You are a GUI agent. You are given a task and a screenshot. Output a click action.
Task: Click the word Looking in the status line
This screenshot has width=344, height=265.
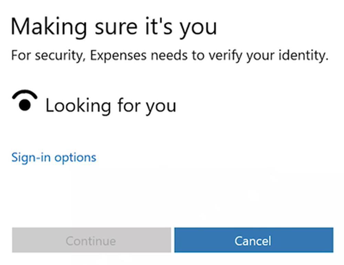(78, 106)
